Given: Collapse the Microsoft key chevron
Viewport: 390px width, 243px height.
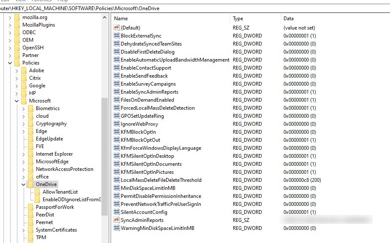Looking at the screenshot, I should tap(17, 101).
